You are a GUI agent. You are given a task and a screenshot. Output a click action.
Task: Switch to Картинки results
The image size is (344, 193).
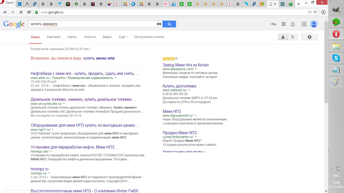click(x=54, y=37)
